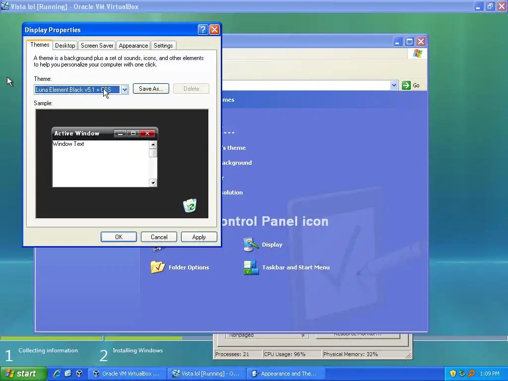Switch to the Screen Saver tab

click(97, 46)
